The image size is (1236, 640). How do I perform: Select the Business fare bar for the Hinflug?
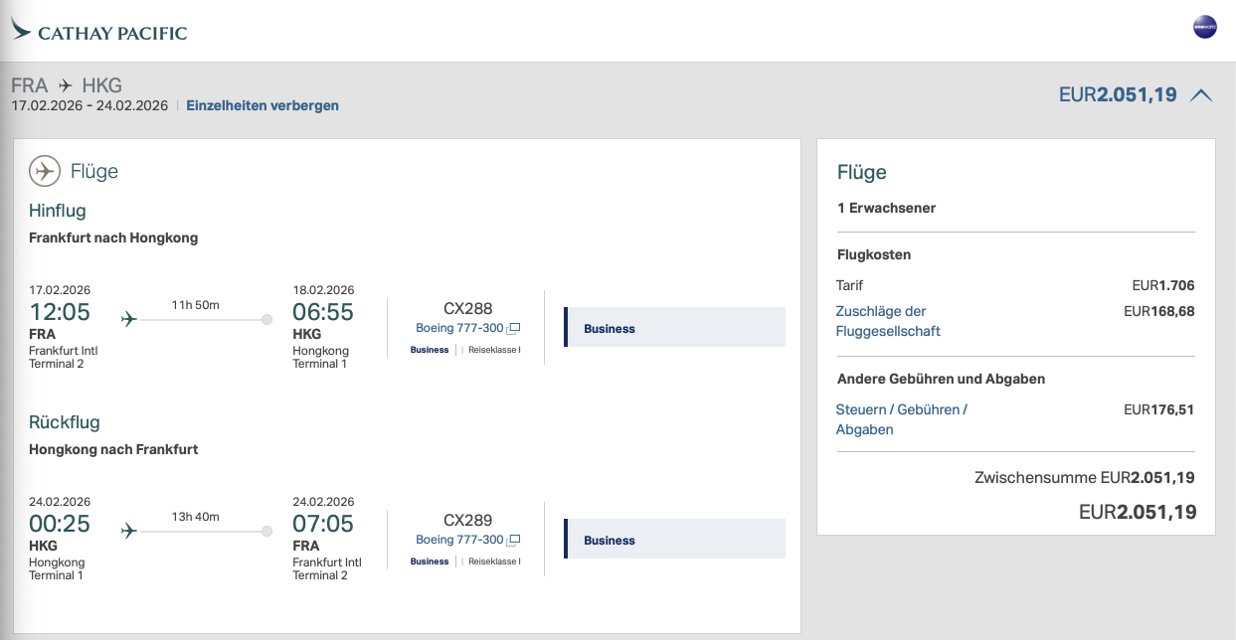click(x=674, y=328)
